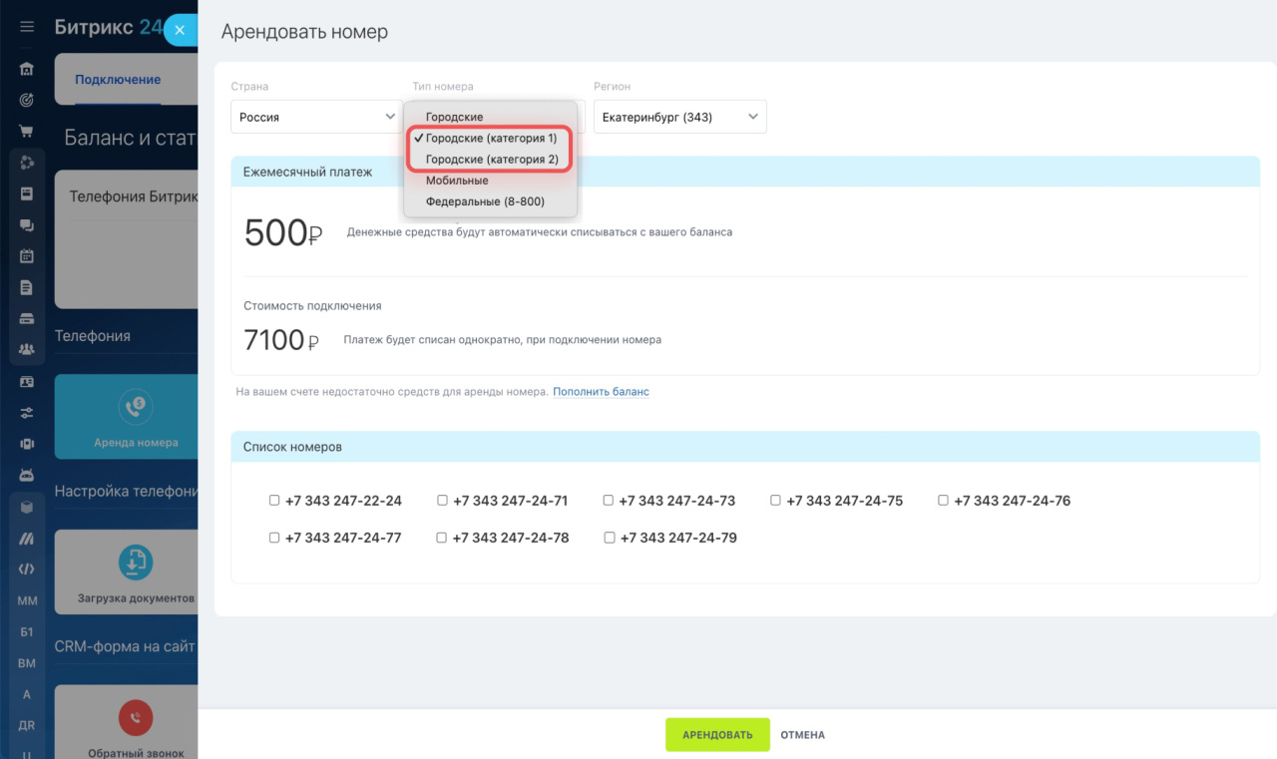This screenshot has width=1277, height=759.
Task: Choose Городские (категория 1) option
Action: point(490,139)
